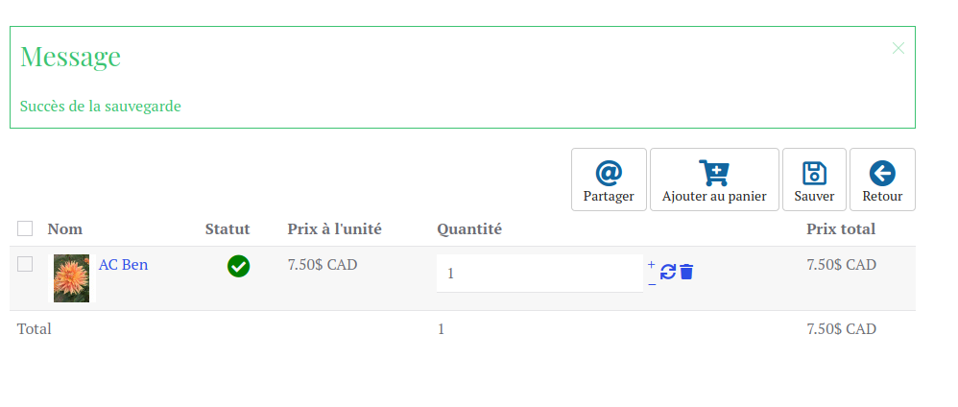The image size is (958, 407).
Task: Click the Nom column header
Action: tap(64, 229)
